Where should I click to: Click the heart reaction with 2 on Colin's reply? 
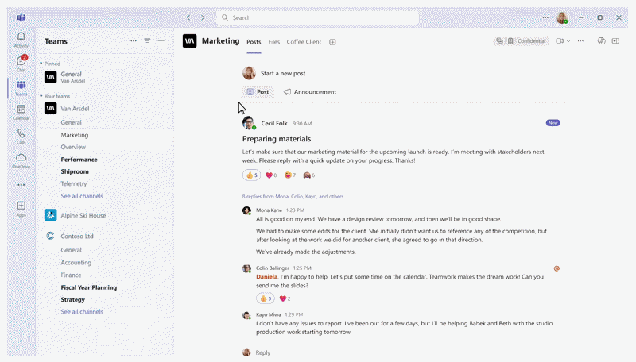pyautogui.click(x=285, y=298)
